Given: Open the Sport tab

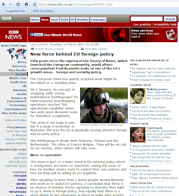Looking at the screenshot, I should [55, 20].
